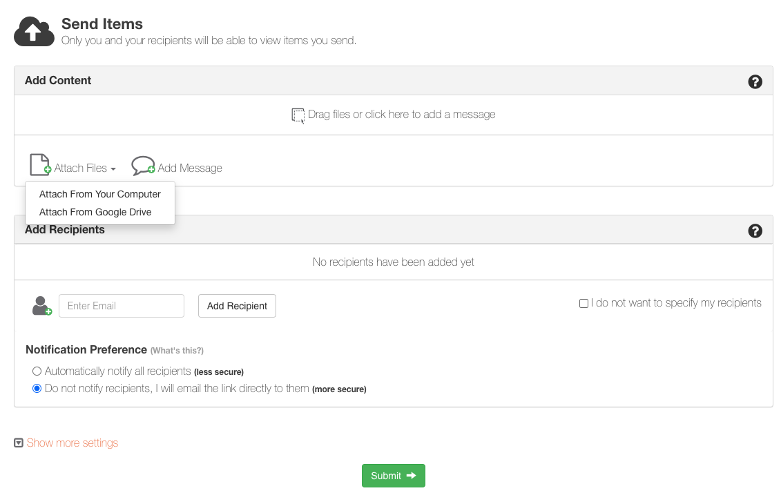Select "Do not notify recipients" radio option
Image resolution: width=781 pixels, height=504 pixels.
coord(37,389)
